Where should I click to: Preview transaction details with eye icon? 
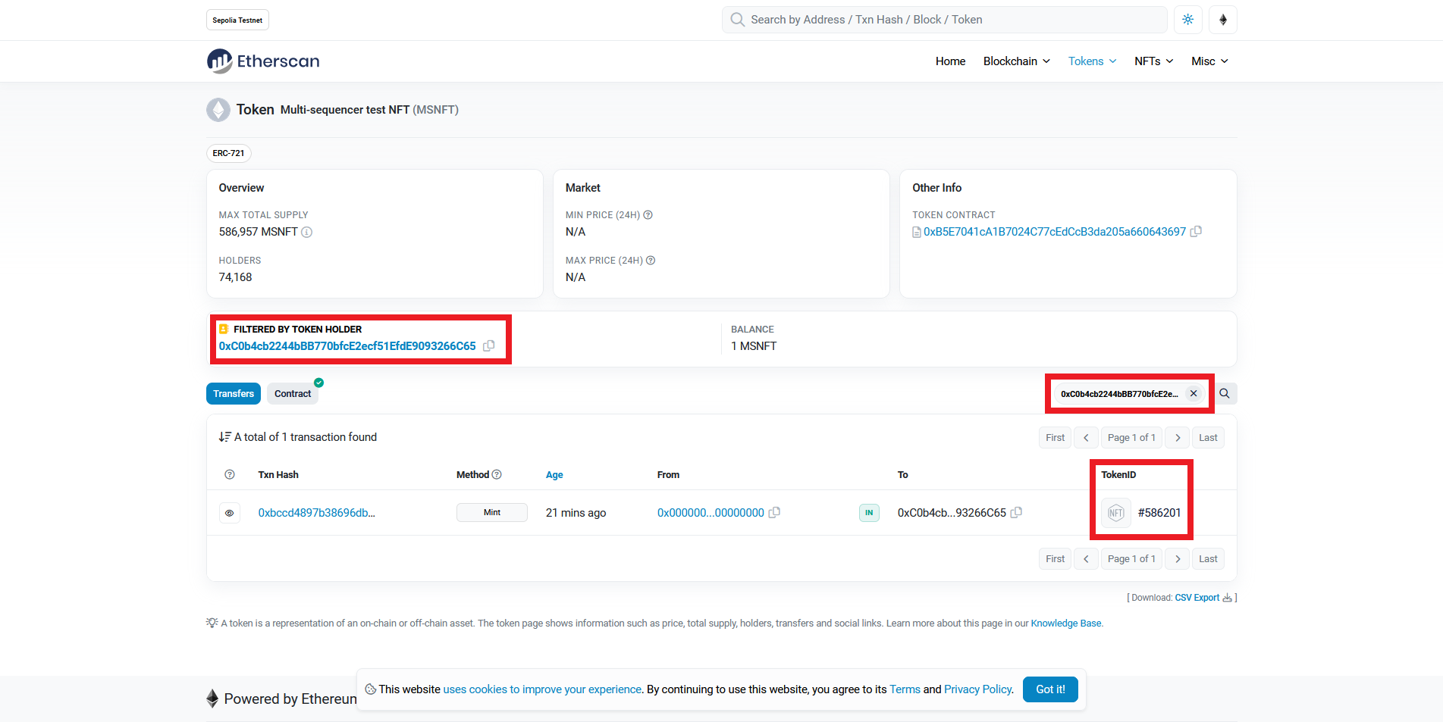pos(230,513)
